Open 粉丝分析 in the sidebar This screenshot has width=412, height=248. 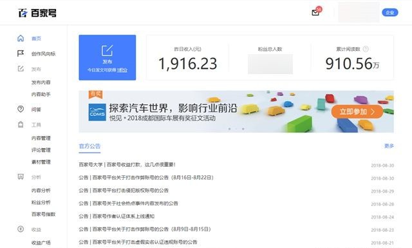(41, 202)
